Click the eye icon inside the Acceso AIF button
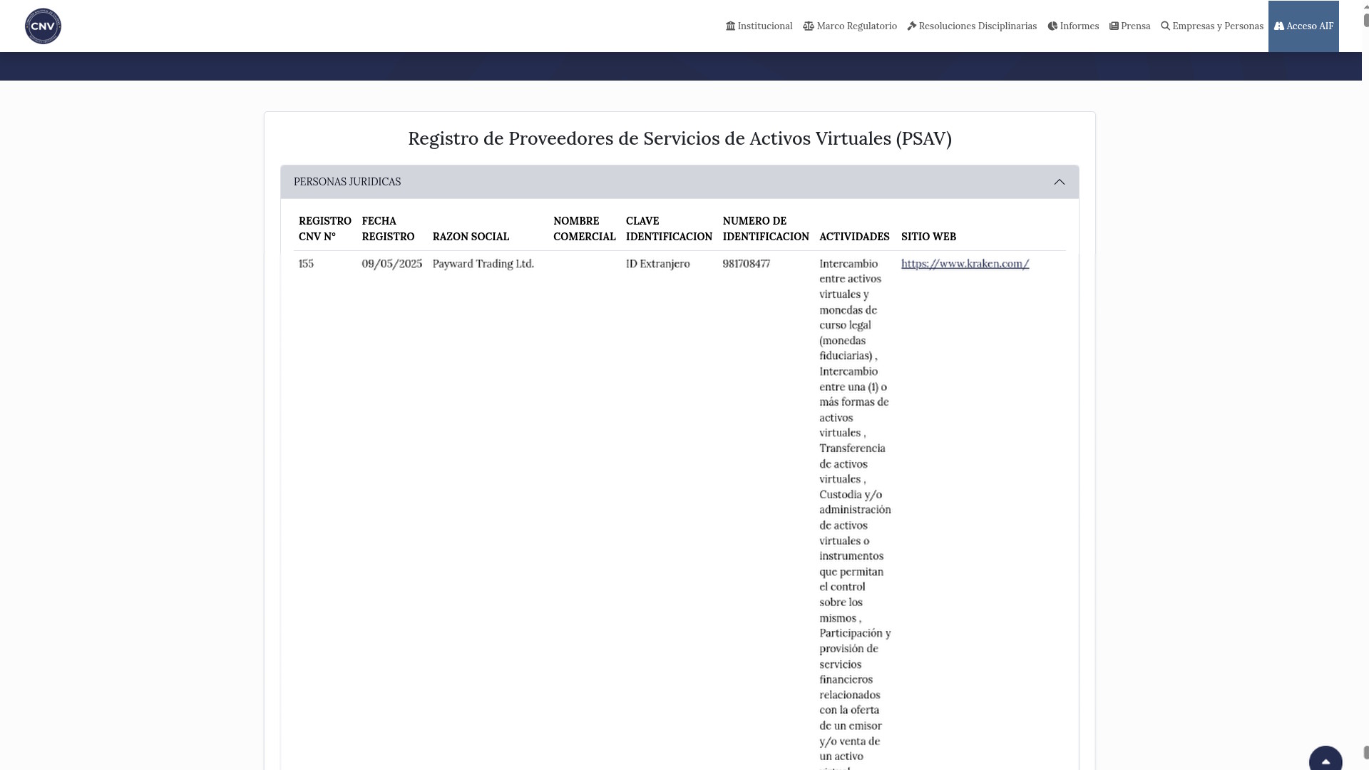This screenshot has width=1369, height=770. click(1278, 25)
